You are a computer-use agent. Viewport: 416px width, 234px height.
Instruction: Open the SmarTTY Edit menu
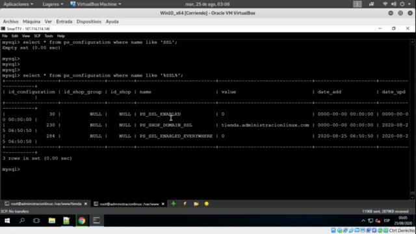point(14,36)
